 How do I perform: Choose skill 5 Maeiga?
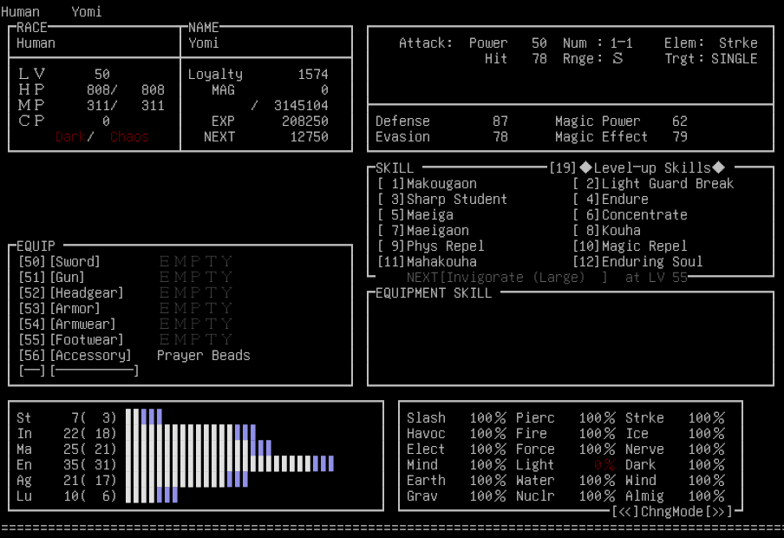click(x=415, y=214)
